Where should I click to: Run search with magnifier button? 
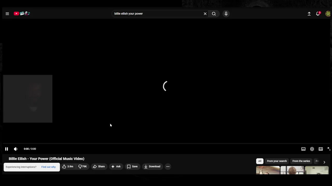[214, 14]
